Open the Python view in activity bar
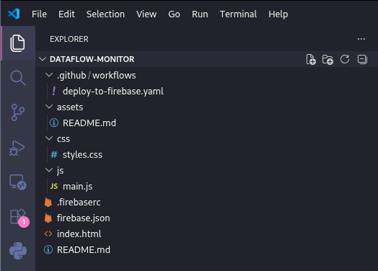 point(18,251)
